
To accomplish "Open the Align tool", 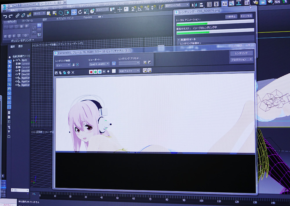I will pyautogui.click(x=201, y=5).
